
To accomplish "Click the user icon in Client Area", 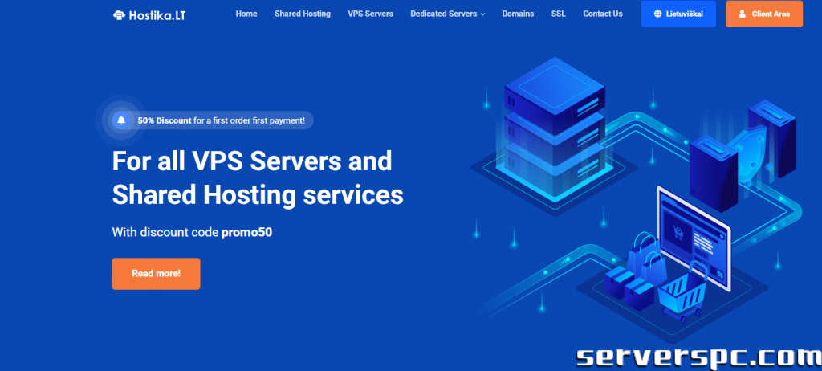I will tap(742, 14).
